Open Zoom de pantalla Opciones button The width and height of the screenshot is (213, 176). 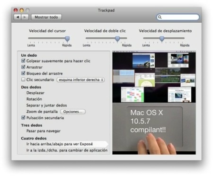point(73,112)
